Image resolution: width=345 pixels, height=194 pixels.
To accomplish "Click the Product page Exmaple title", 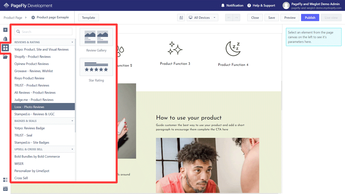I will click(53, 17).
